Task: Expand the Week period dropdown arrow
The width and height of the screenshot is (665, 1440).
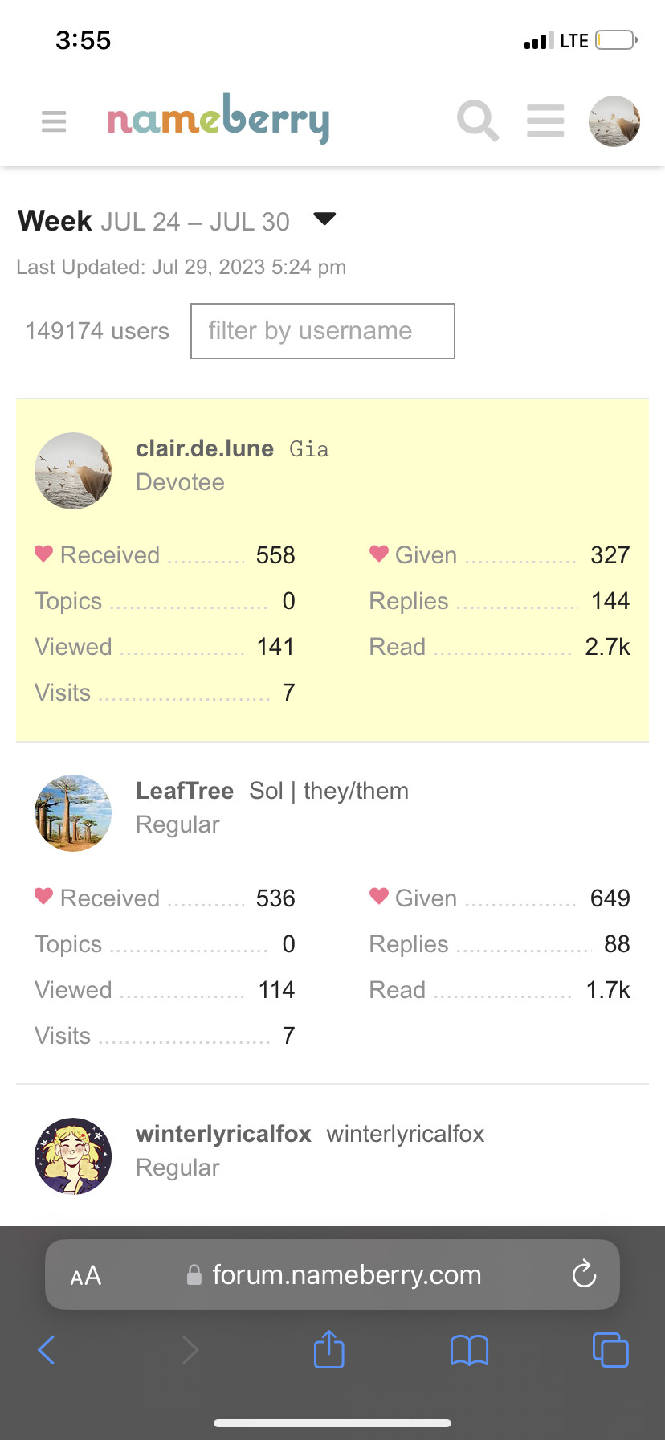Action: pos(324,219)
